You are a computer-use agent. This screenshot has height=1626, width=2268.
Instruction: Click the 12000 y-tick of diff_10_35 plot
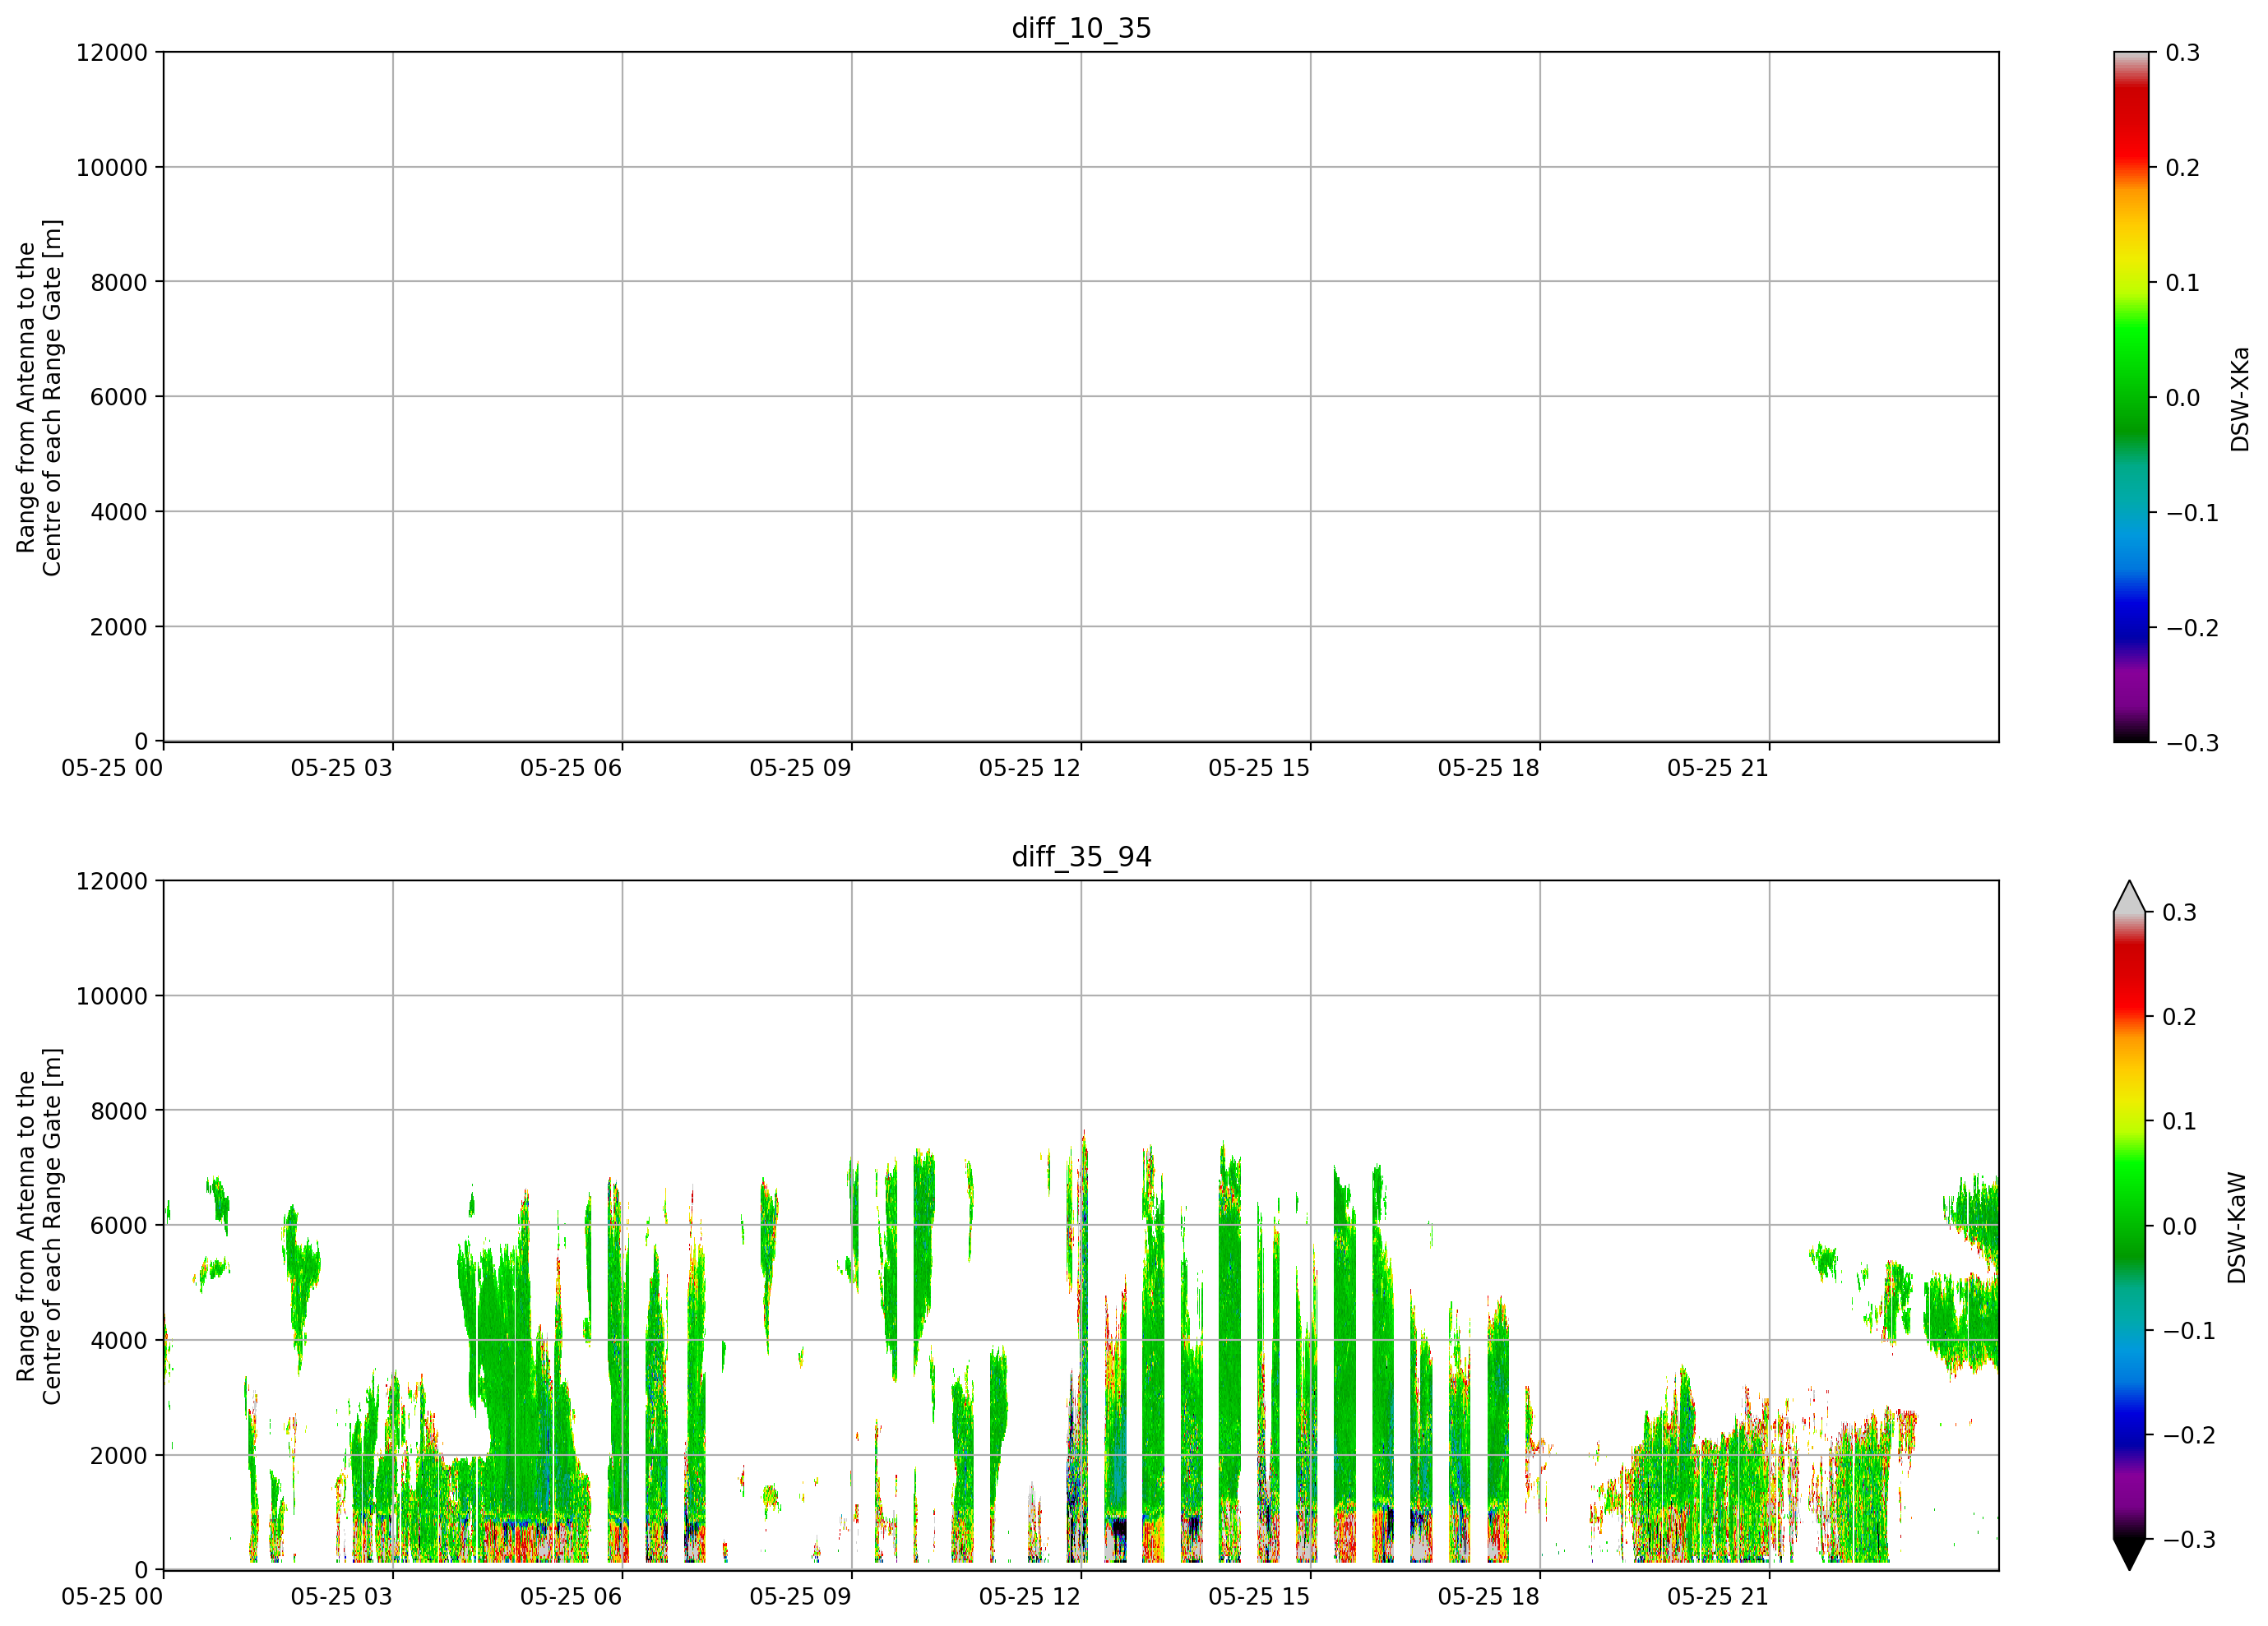pyautogui.click(x=112, y=52)
